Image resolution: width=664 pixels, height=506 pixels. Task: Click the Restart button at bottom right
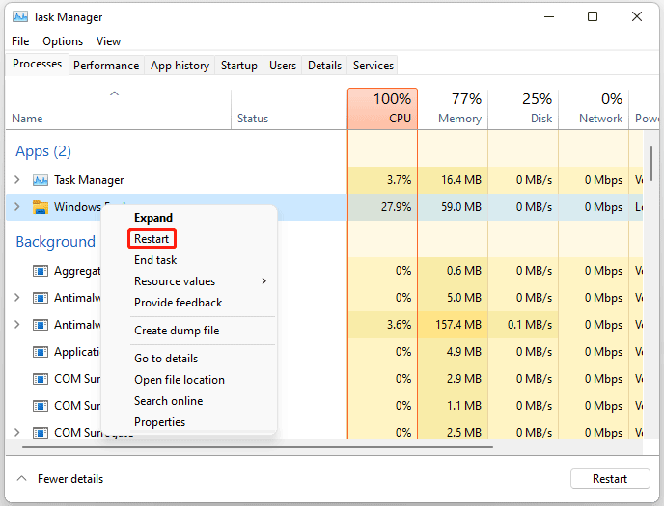(610, 478)
